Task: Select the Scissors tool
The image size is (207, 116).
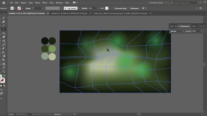Action: (x=4, y=41)
